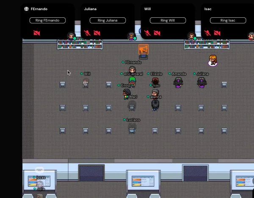Viewport: 254px width, 198px height.
Task: Click the blonde avatar with the white ring
Action: [213, 60]
